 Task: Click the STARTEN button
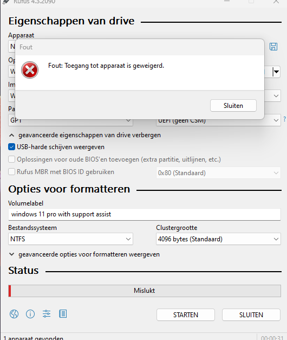tap(186, 315)
